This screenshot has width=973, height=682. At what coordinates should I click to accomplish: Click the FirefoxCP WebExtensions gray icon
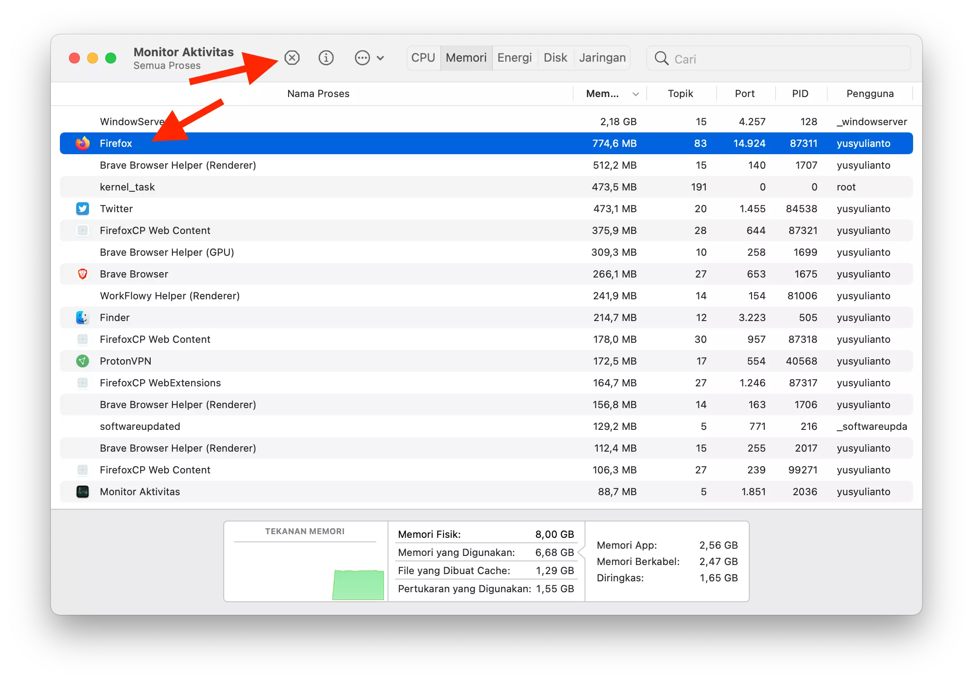click(x=83, y=383)
